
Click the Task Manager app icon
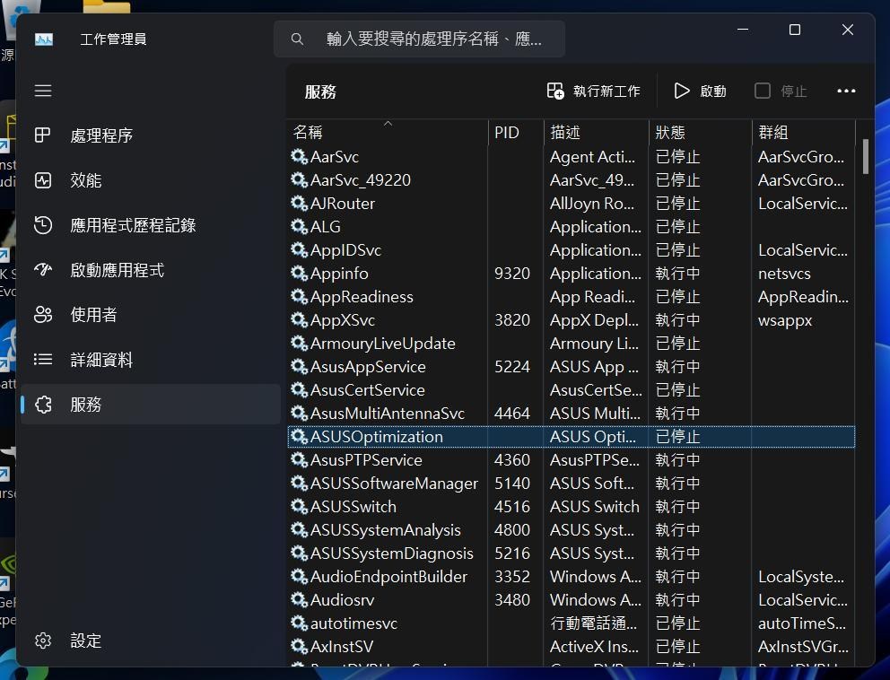tap(44, 39)
